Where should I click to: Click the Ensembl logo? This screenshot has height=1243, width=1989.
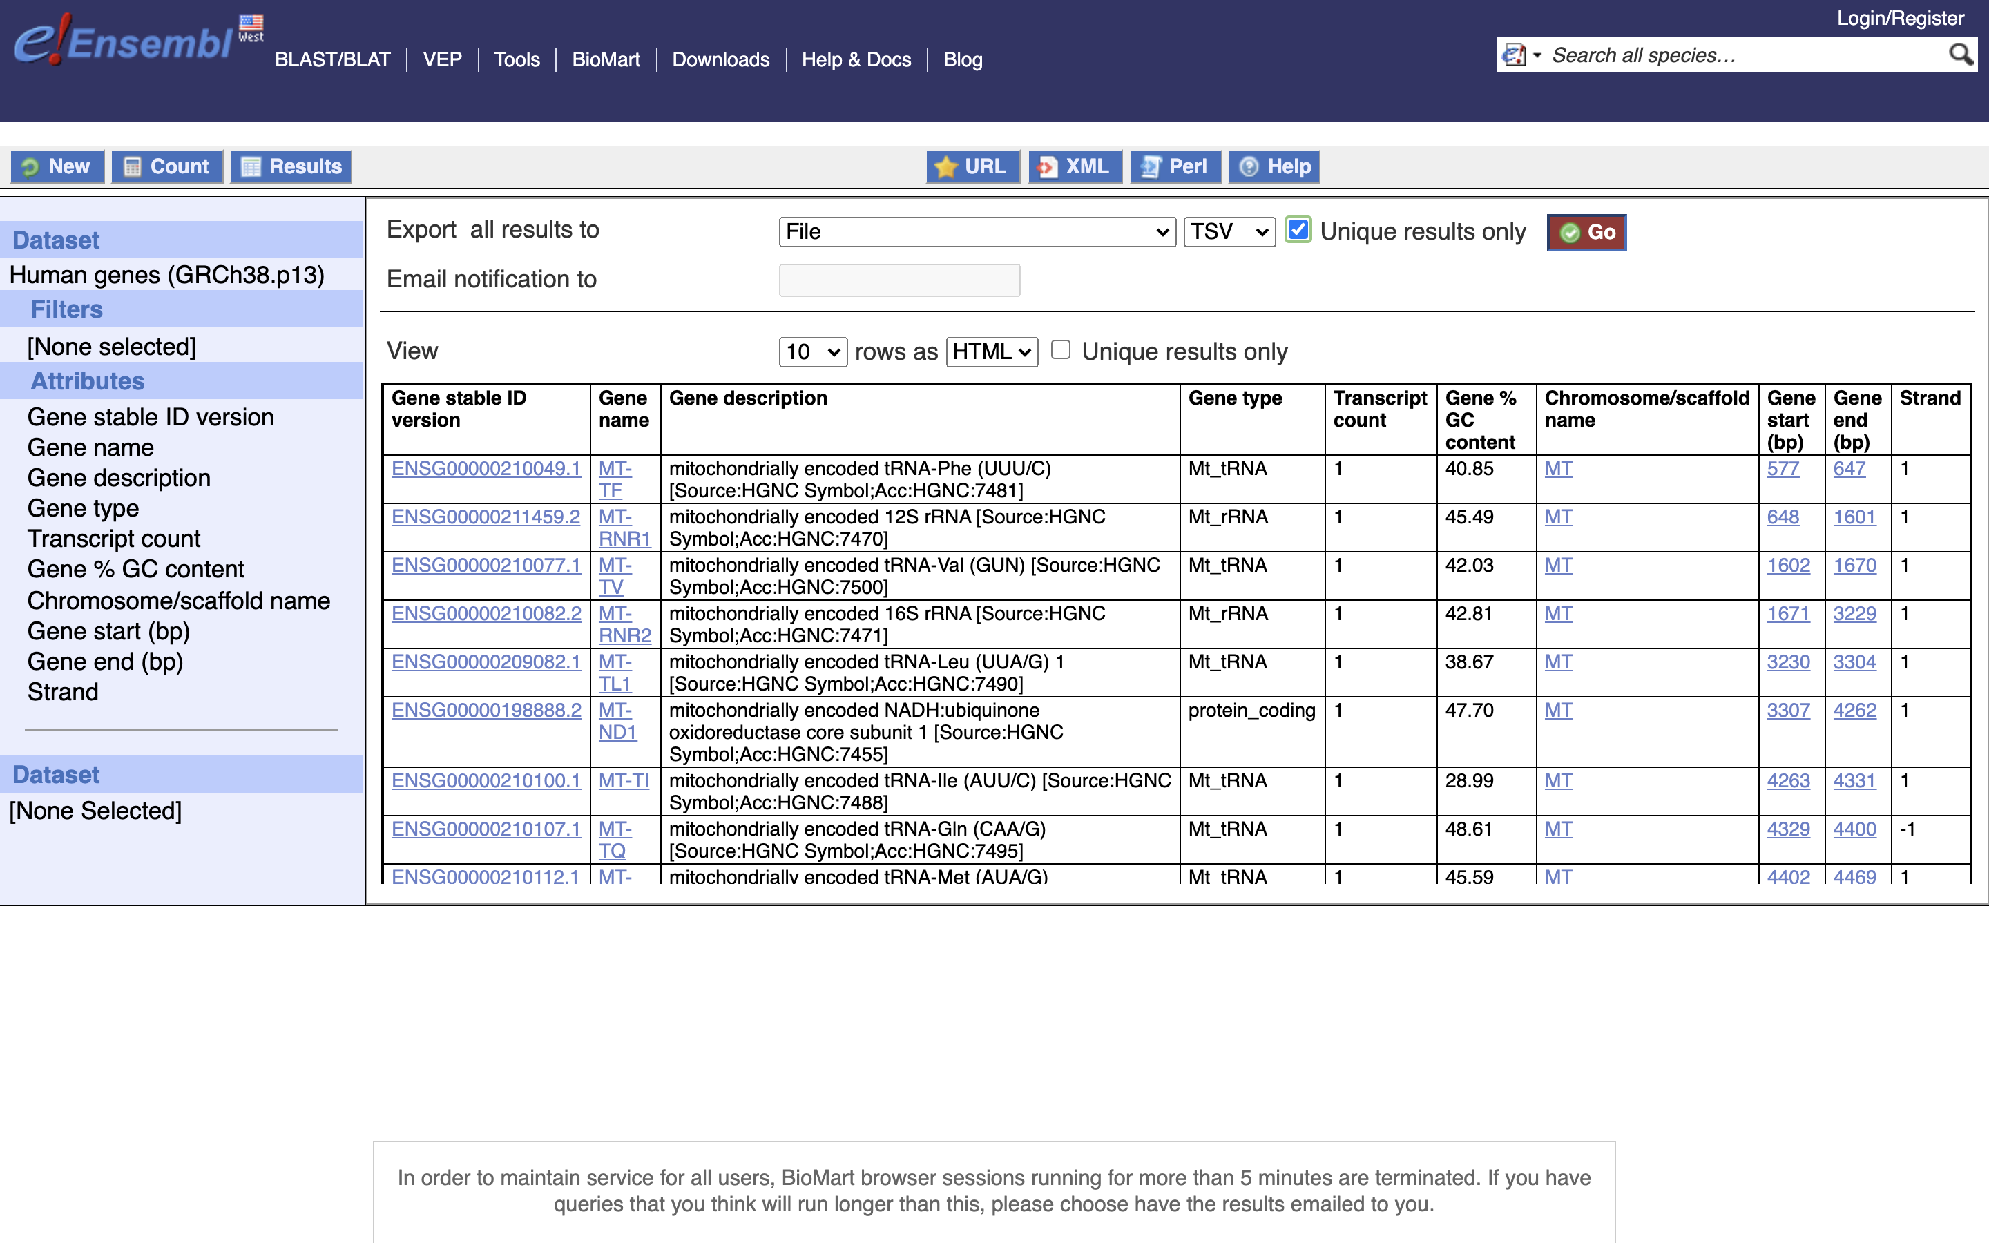tap(124, 40)
